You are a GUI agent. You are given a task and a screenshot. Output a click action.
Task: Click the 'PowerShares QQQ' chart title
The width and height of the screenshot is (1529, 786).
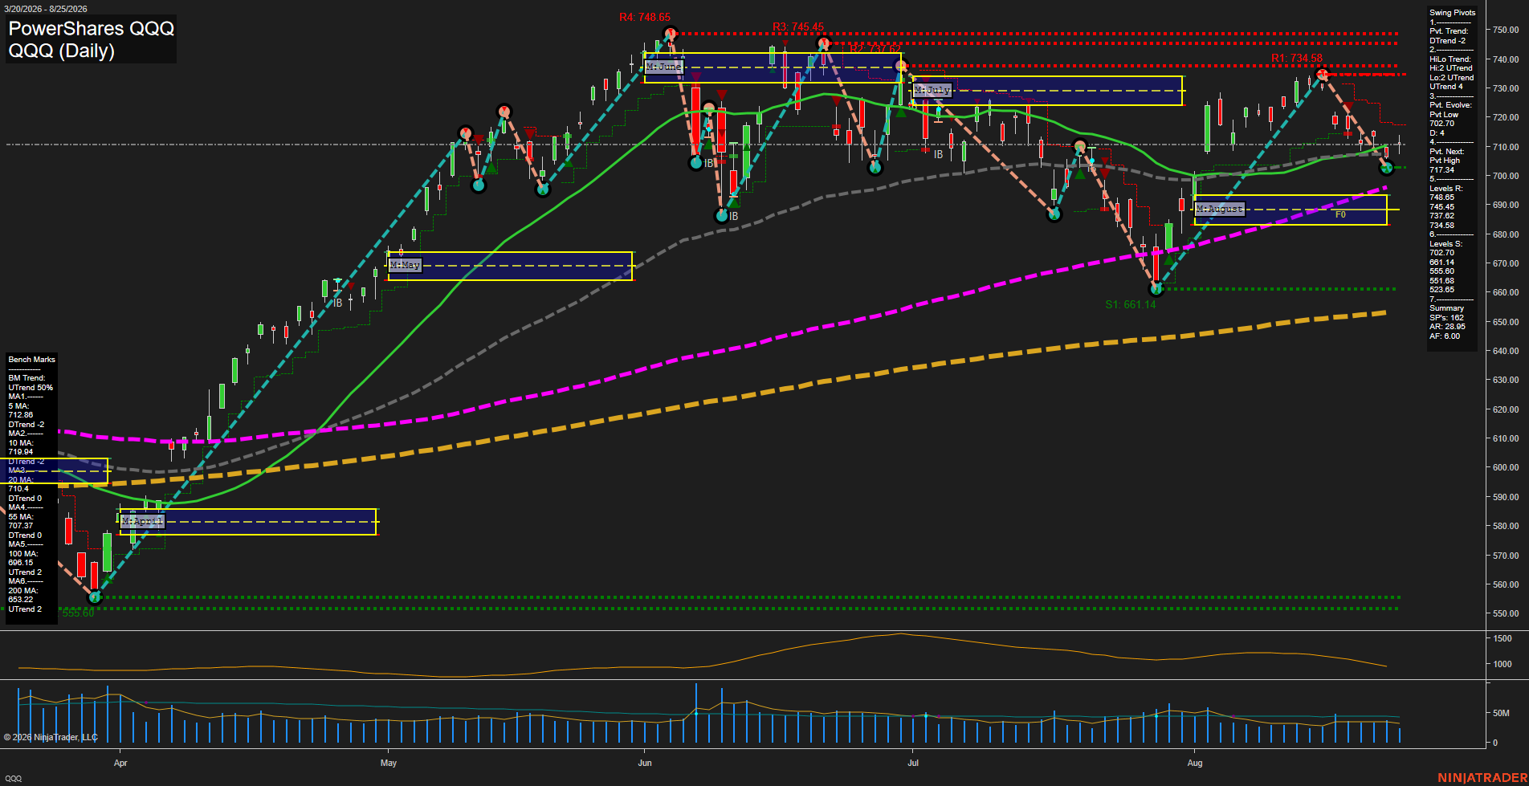coord(91,28)
